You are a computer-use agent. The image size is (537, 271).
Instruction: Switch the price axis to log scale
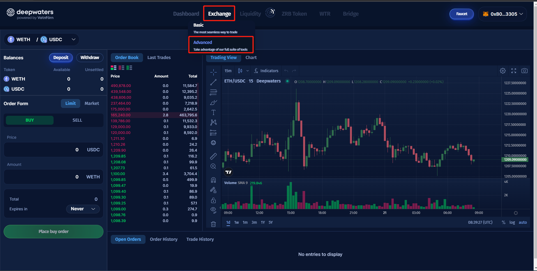click(x=512, y=222)
